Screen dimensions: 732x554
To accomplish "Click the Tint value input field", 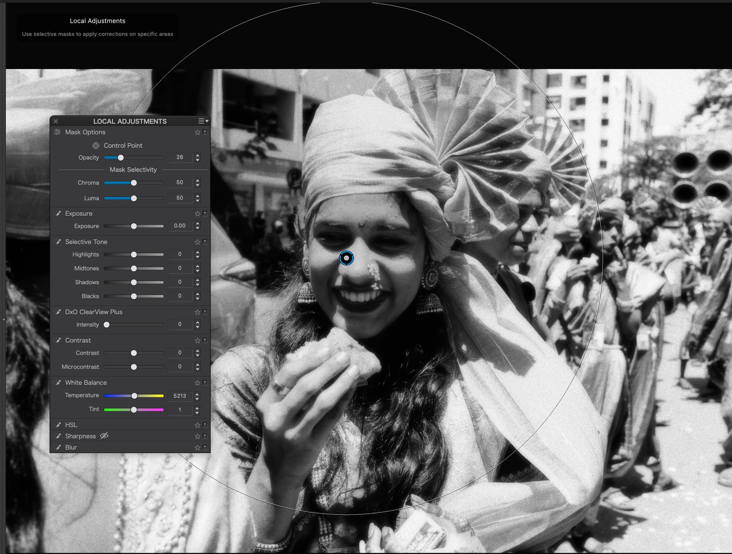I will [x=180, y=410].
